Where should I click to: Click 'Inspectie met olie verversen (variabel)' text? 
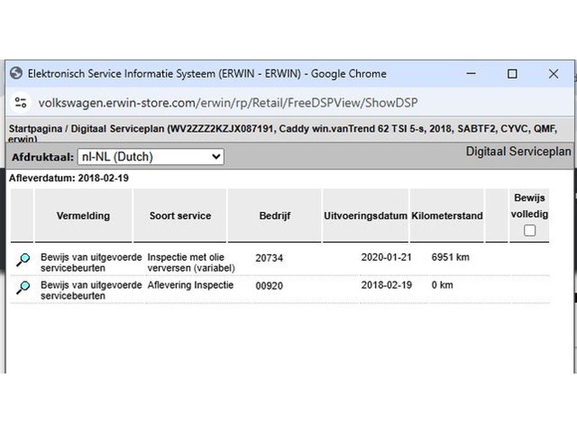click(x=191, y=262)
